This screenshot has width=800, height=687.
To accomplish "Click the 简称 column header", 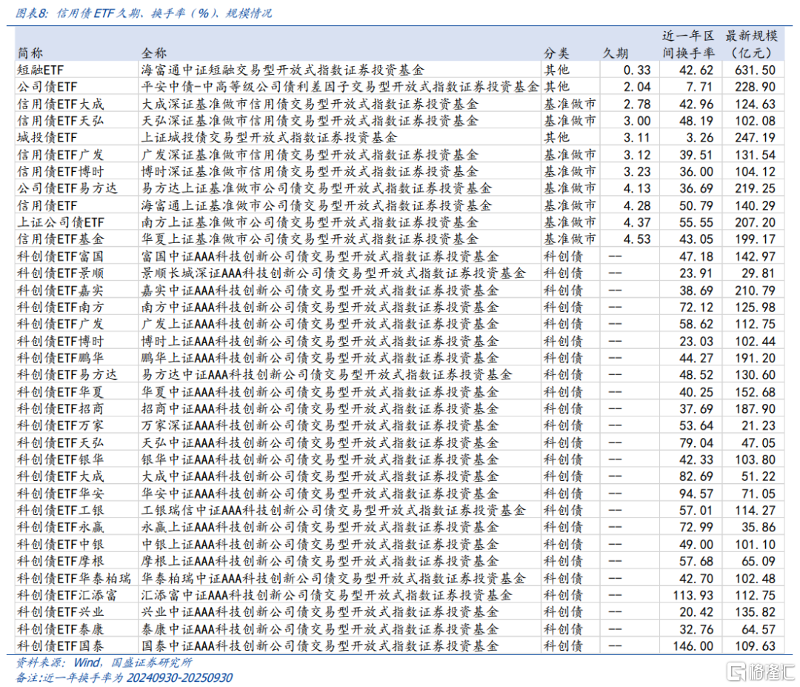I will click(x=30, y=53).
